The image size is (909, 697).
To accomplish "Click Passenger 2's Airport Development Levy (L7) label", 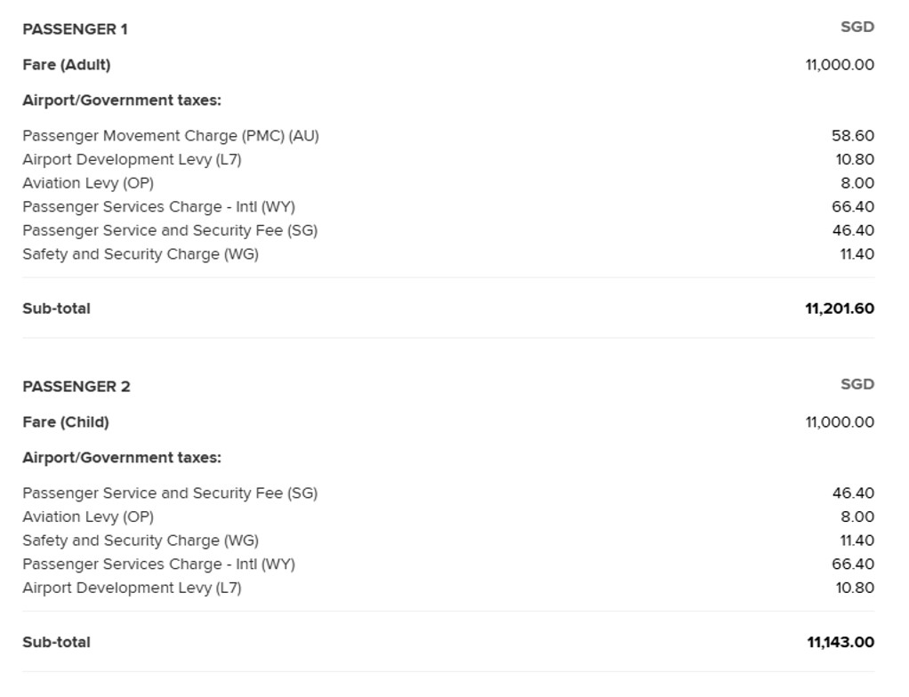I will pyautogui.click(x=132, y=588).
